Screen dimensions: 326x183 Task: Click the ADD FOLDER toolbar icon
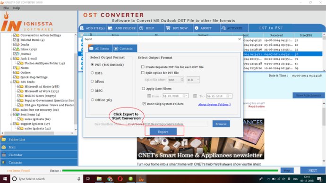pyautogui.click(x=110, y=28)
